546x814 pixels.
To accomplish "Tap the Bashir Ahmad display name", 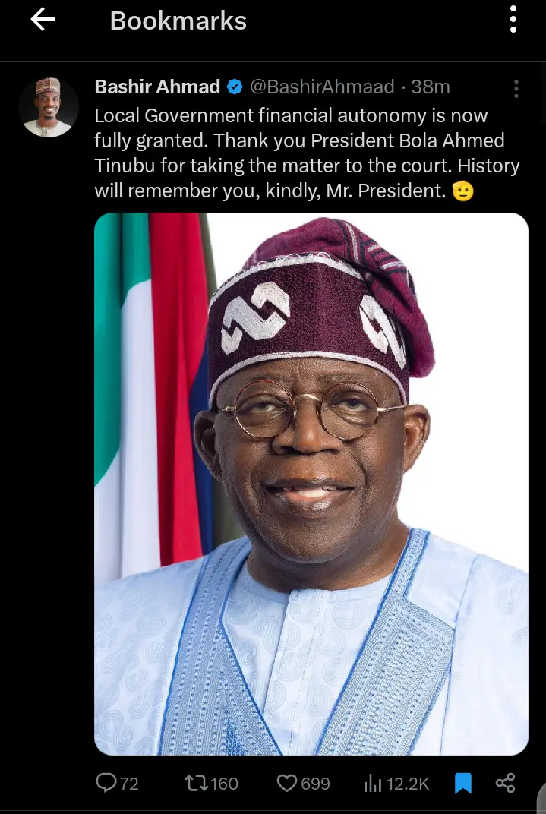I will pyautogui.click(x=157, y=87).
